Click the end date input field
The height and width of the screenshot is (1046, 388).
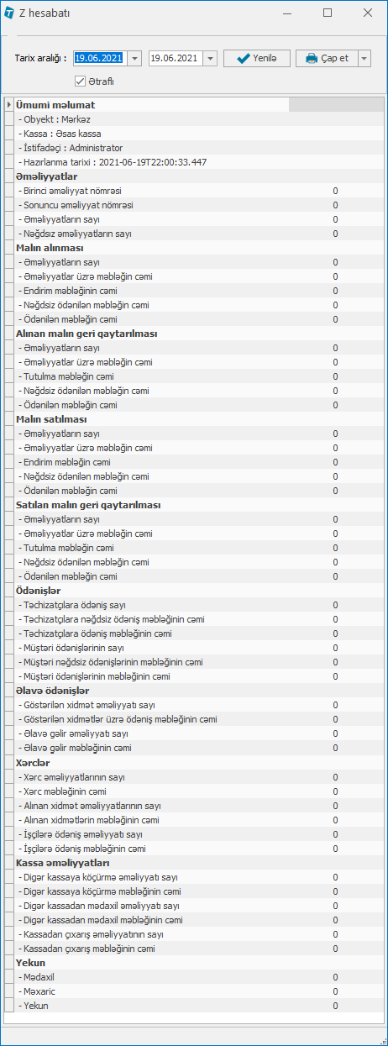pos(176,58)
